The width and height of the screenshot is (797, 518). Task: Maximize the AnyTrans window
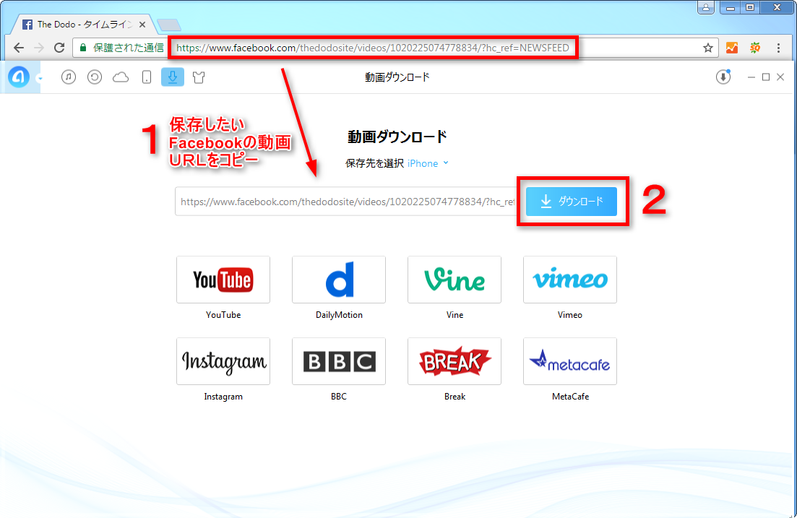tap(765, 77)
